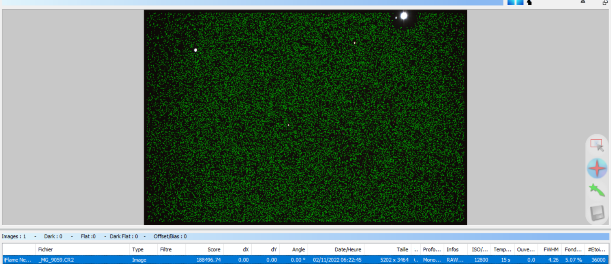Sort list by the #Etoi... column header
This screenshot has width=611, height=264.
click(597, 249)
